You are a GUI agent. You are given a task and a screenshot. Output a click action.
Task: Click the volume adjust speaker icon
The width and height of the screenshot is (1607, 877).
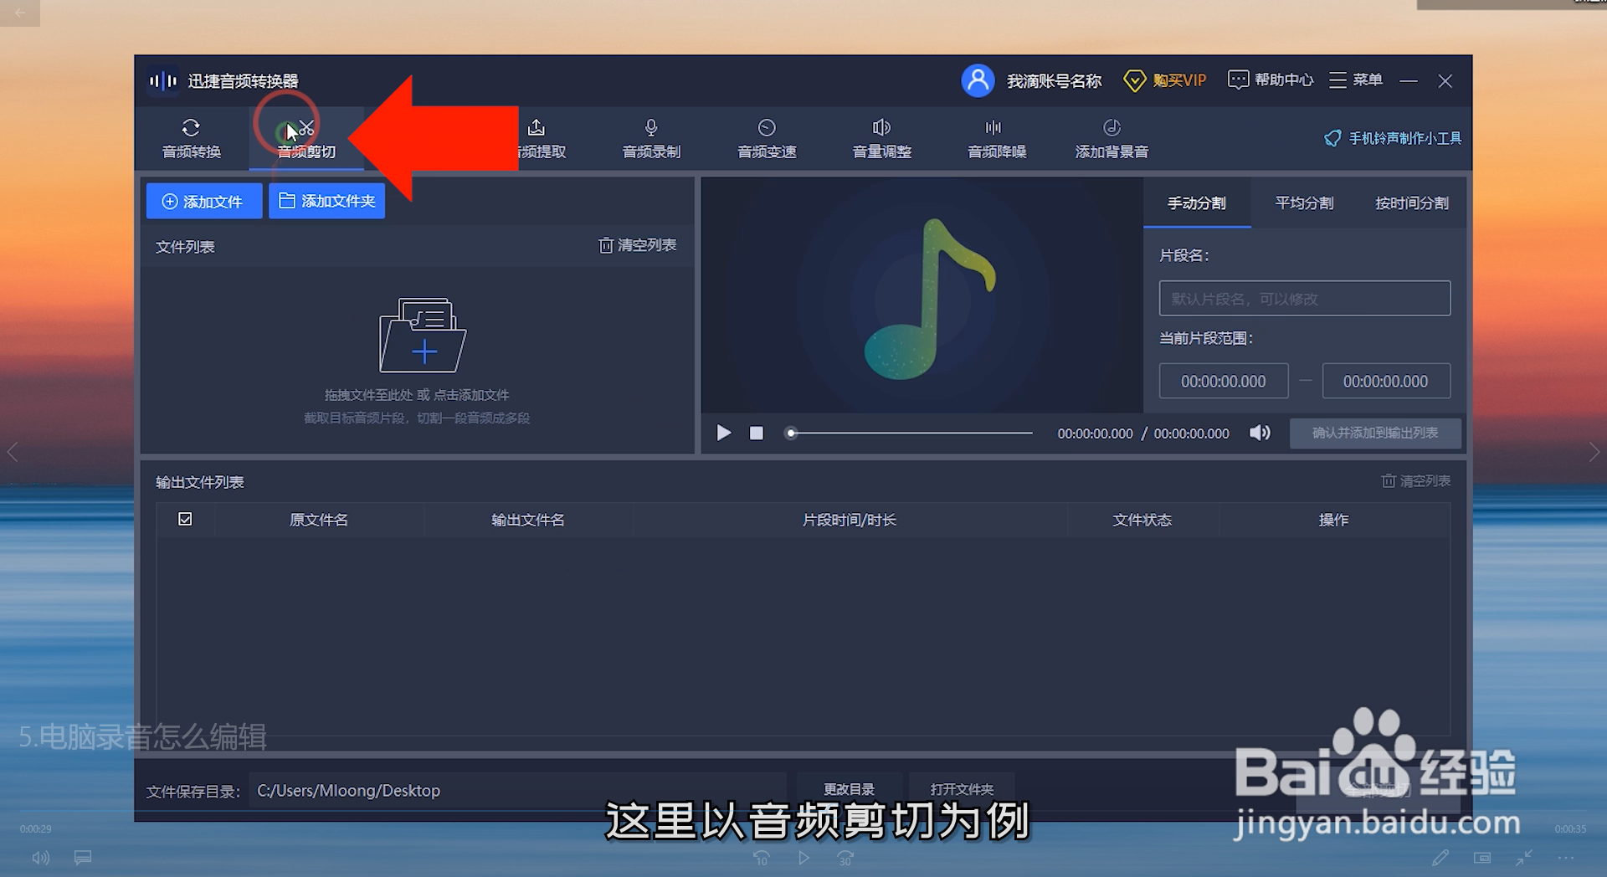pyautogui.click(x=881, y=127)
